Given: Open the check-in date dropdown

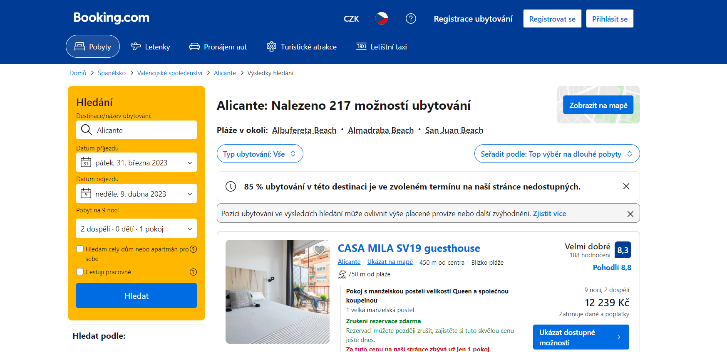Looking at the screenshot, I should tap(136, 162).
